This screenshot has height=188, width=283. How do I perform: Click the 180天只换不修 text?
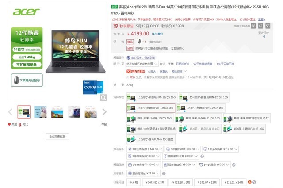point(225,64)
